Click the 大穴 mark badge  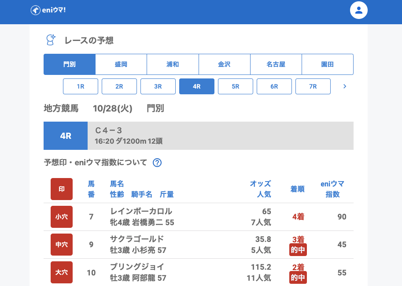(62, 272)
